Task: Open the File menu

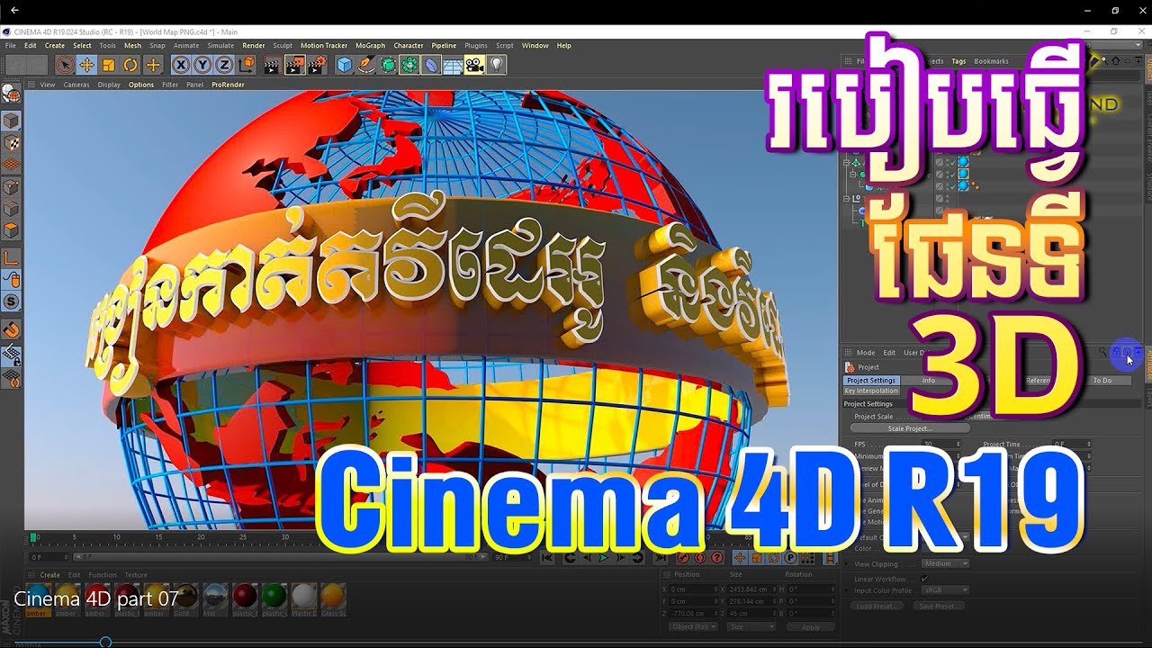Action: 11,45
